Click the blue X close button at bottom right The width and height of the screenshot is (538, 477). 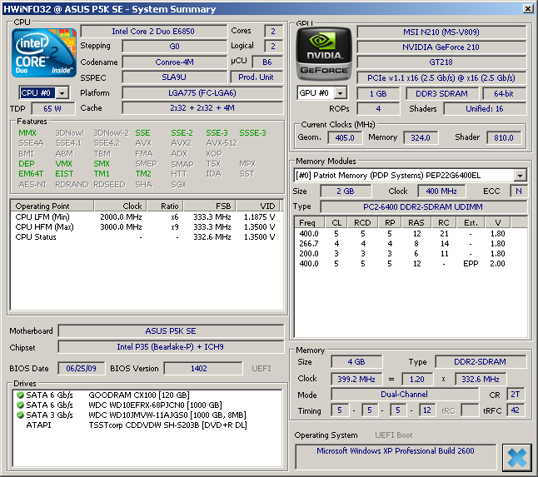516,458
